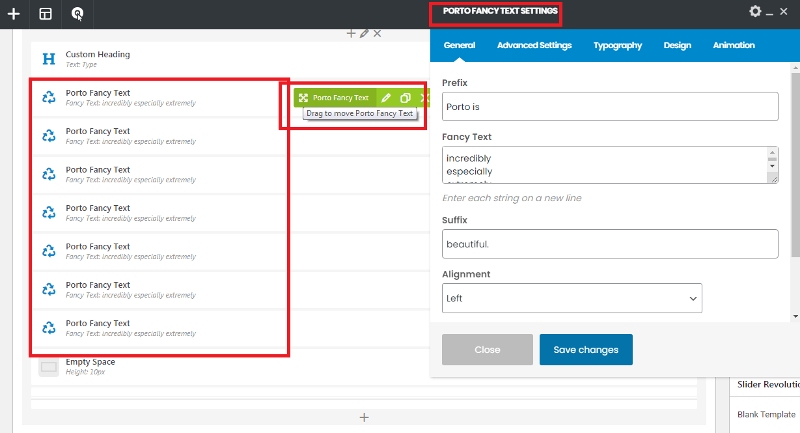Screen dimensions: 800x433
Task: Select the Empty Space element title
Action: (x=90, y=362)
